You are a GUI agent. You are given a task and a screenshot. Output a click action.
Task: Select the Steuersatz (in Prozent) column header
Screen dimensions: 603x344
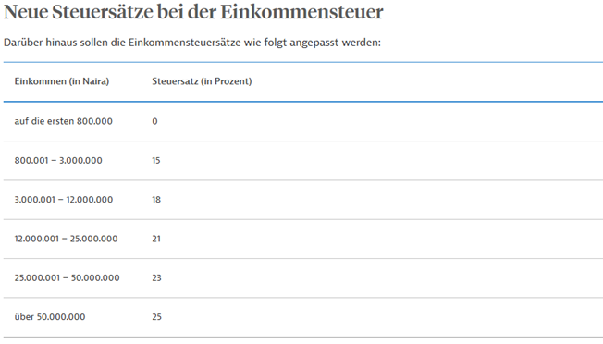pyautogui.click(x=202, y=81)
